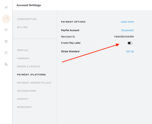Select Order & Invoice settings
This screenshot has height=124, width=152.
coord(28,67)
